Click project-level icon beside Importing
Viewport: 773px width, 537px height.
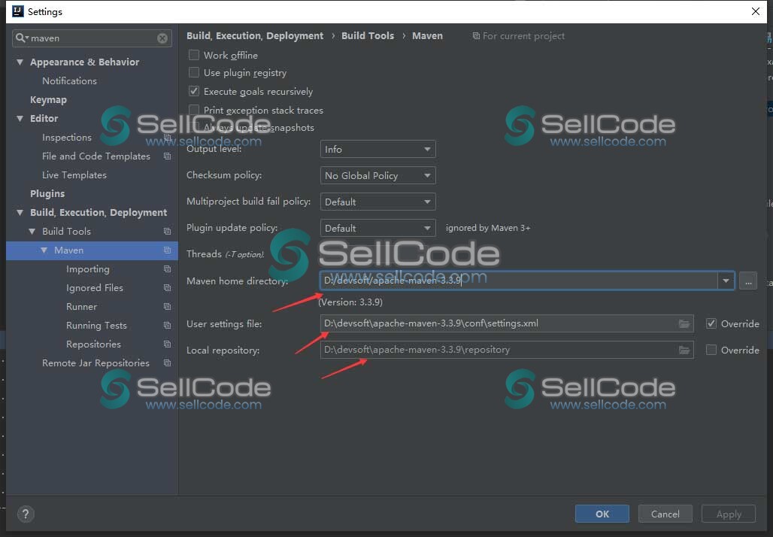tap(167, 268)
